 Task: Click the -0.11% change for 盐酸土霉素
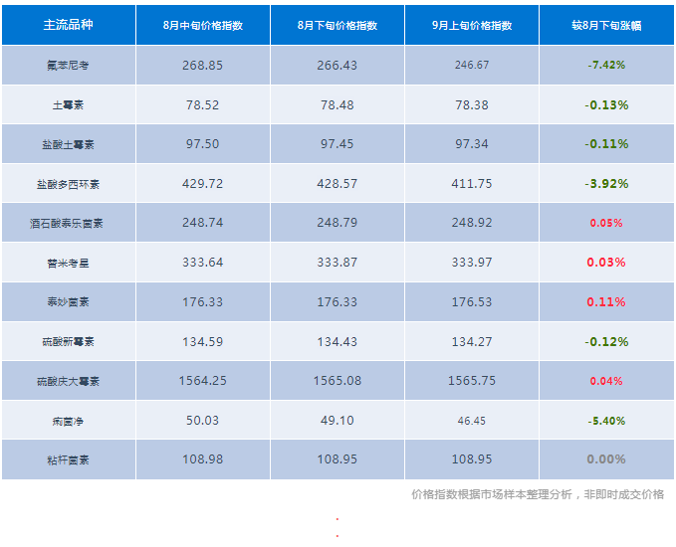click(x=606, y=143)
